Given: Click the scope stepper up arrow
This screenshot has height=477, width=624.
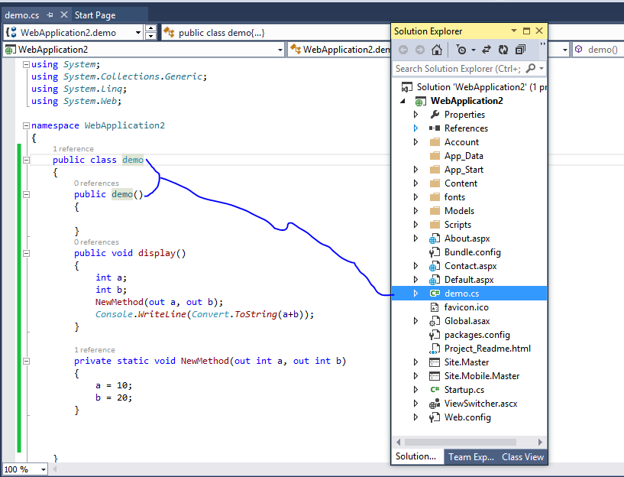Looking at the screenshot, I should coord(150,29).
